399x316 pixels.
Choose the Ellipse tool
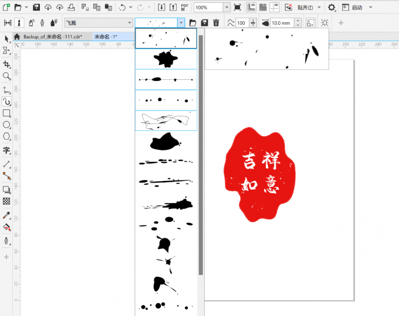point(6,125)
